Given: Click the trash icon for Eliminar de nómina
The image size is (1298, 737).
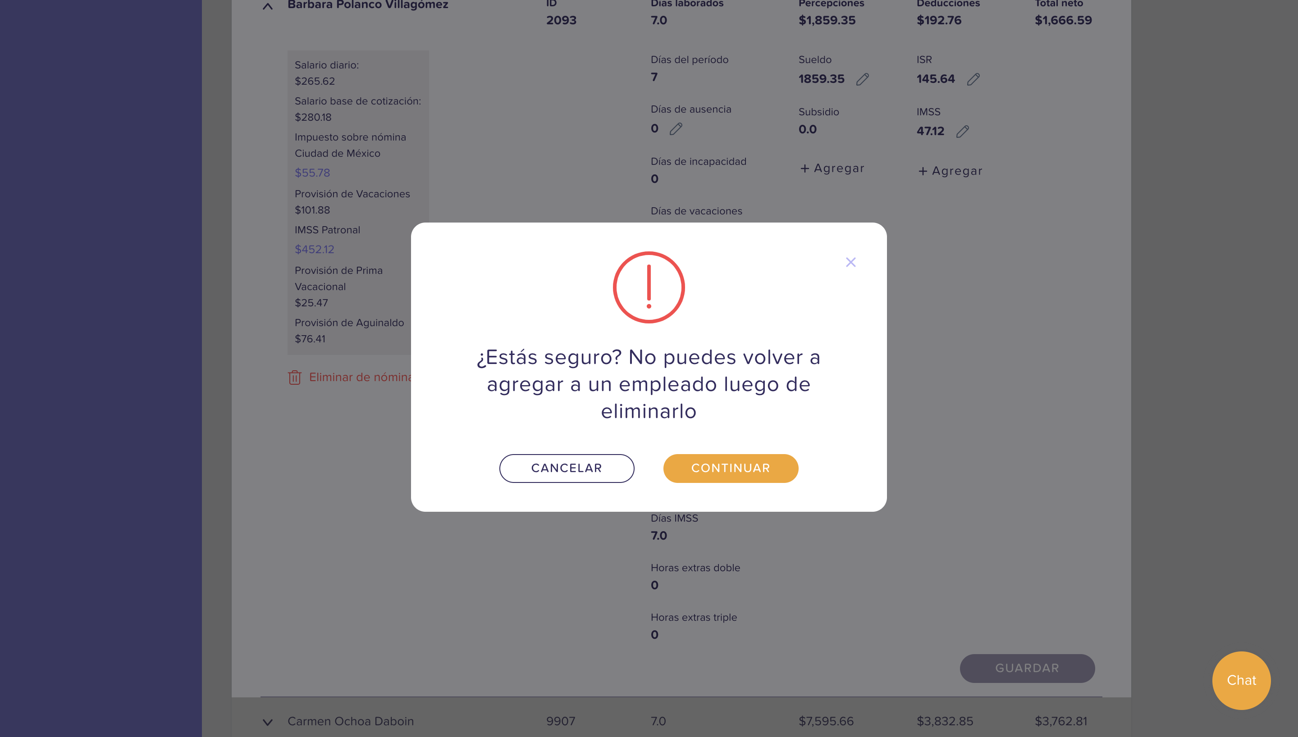Looking at the screenshot, I should pyautogui.click(x=295, y=378).
